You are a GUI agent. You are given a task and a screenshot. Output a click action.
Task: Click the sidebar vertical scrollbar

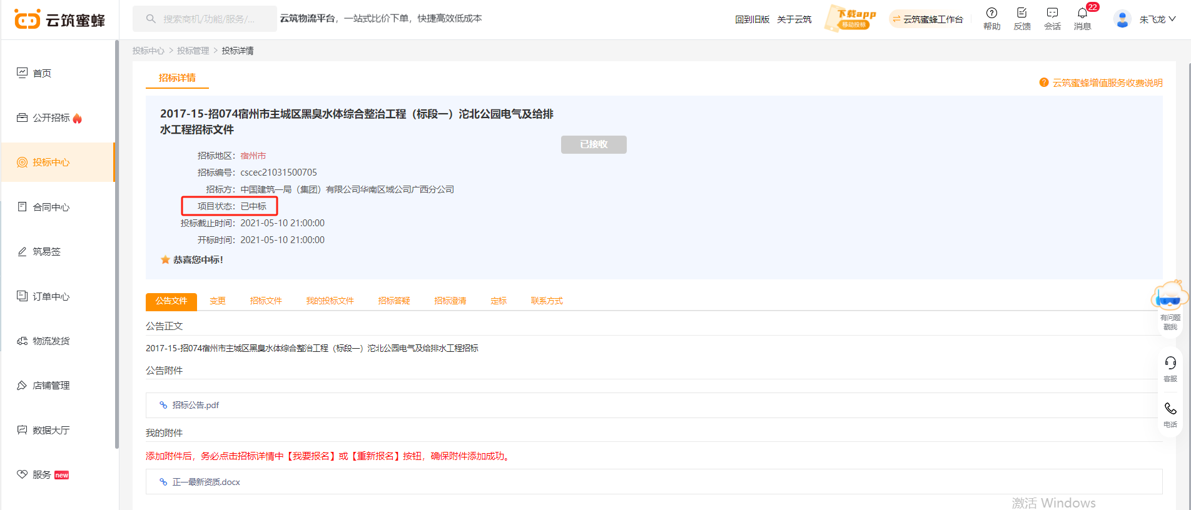click(117, 244)
